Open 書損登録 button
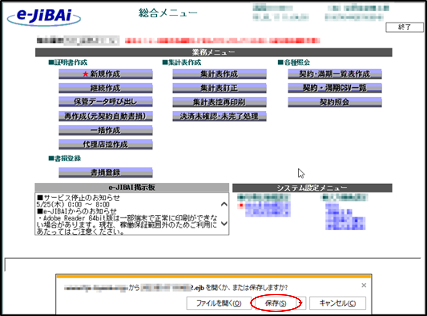Viewport: 427px width, 316px height. 105,173
